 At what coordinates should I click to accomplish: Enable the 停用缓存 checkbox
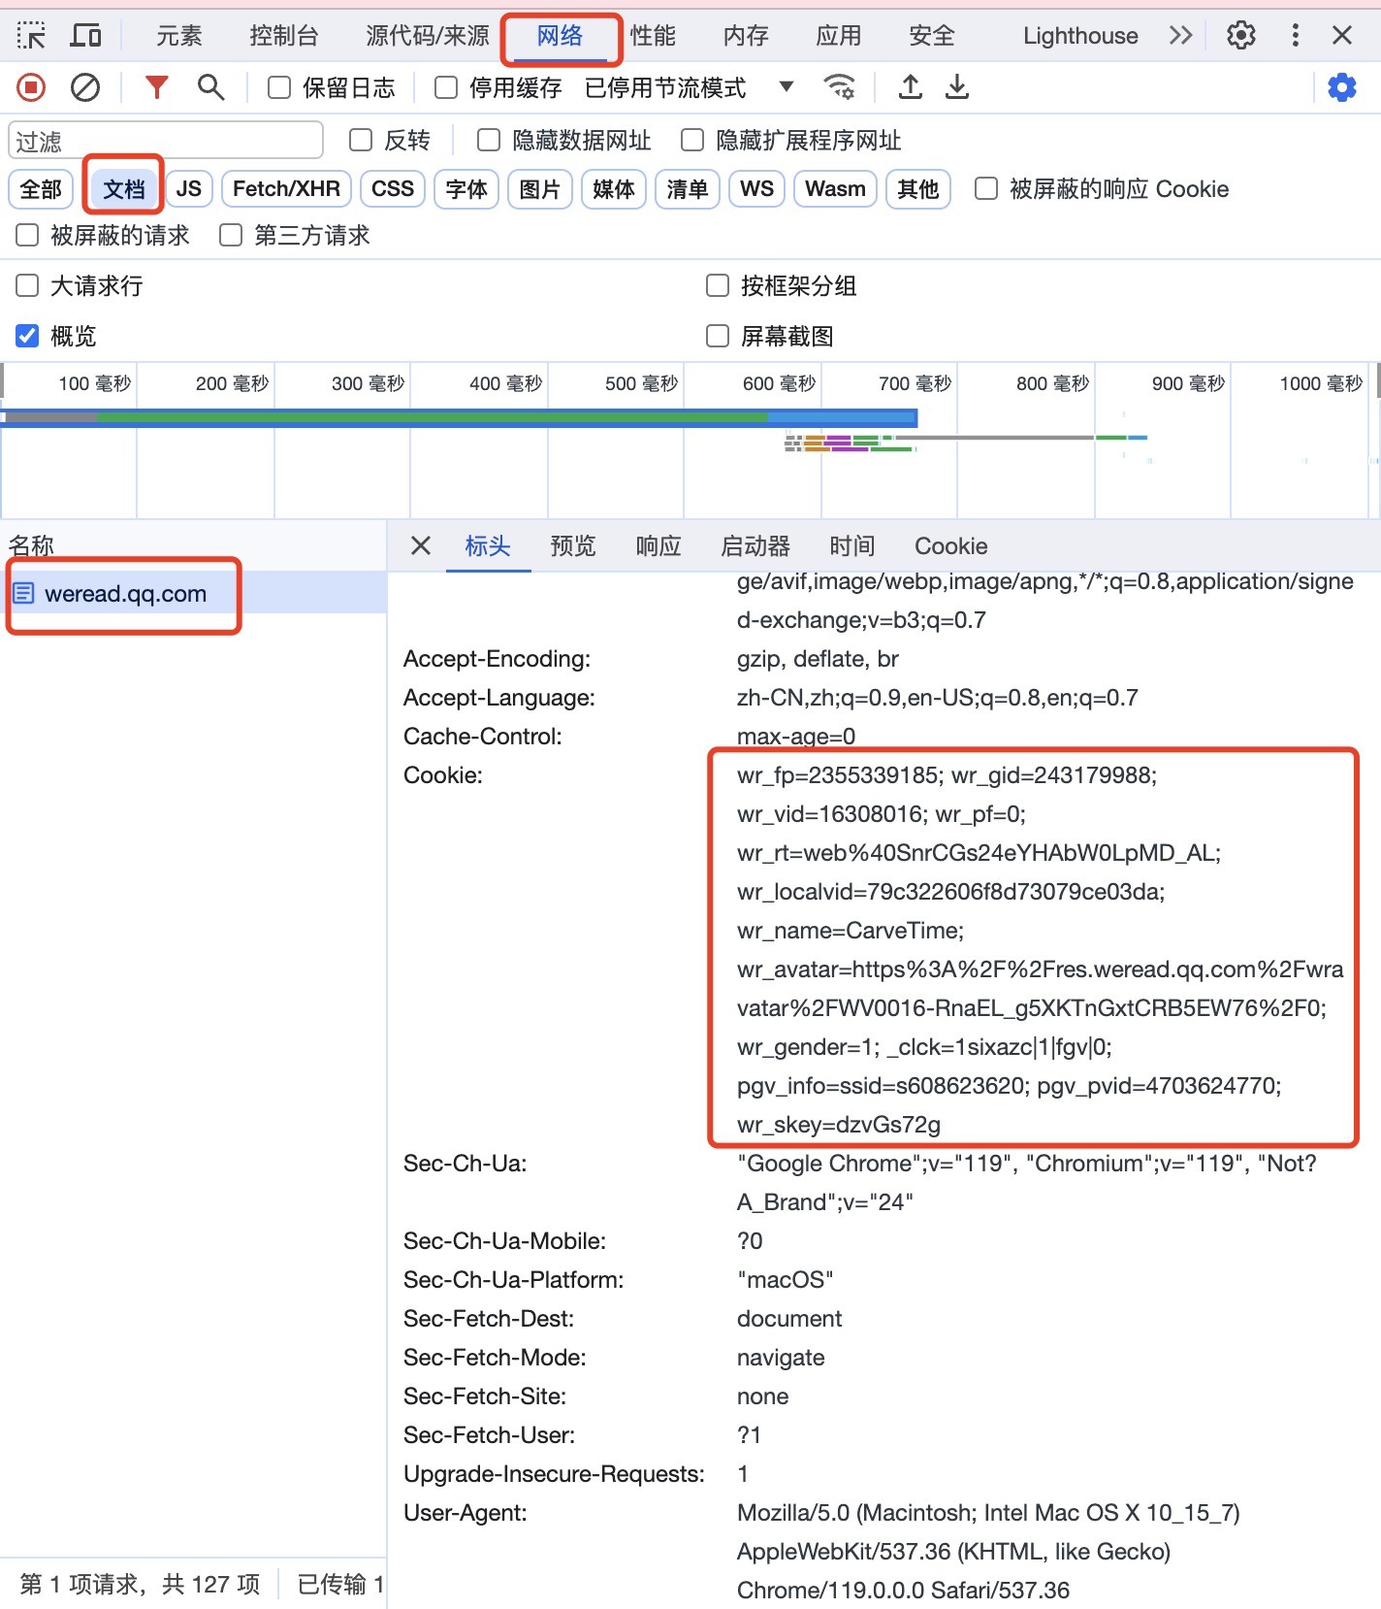pyautogui.click(x=446, y=88)
